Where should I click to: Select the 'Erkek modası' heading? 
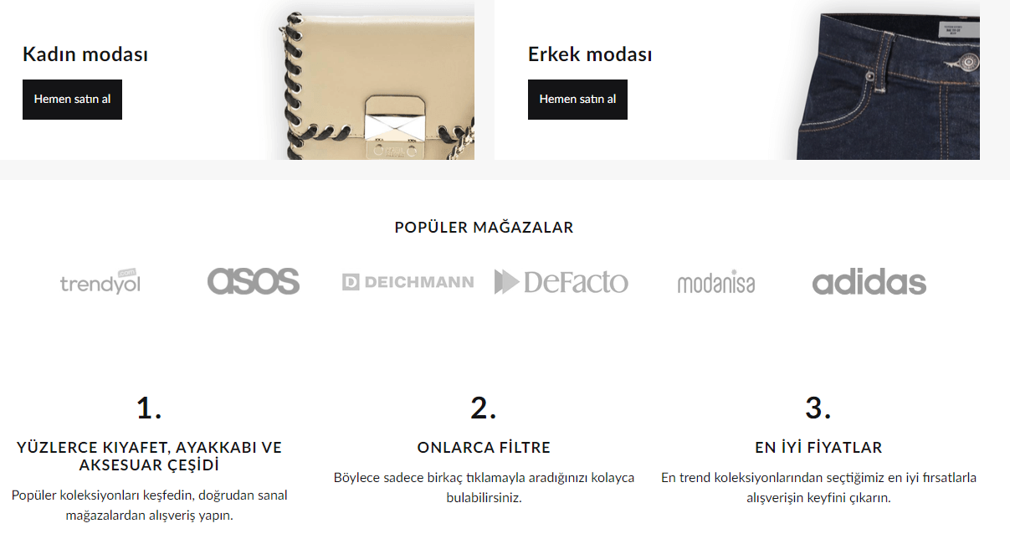(590, 54)
